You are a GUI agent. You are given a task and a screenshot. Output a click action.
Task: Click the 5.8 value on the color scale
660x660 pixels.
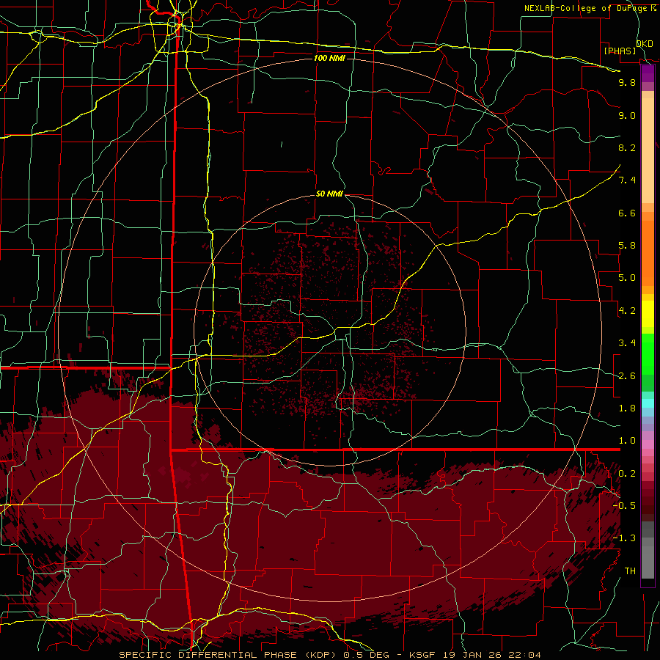[627, 246]
